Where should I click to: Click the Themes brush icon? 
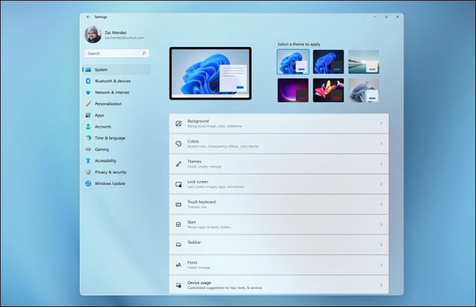(178, 164)
